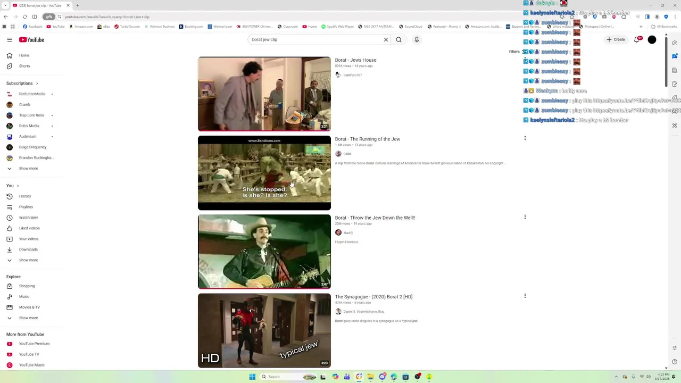Start voice search with the microphone

click(x=417, y=39)
